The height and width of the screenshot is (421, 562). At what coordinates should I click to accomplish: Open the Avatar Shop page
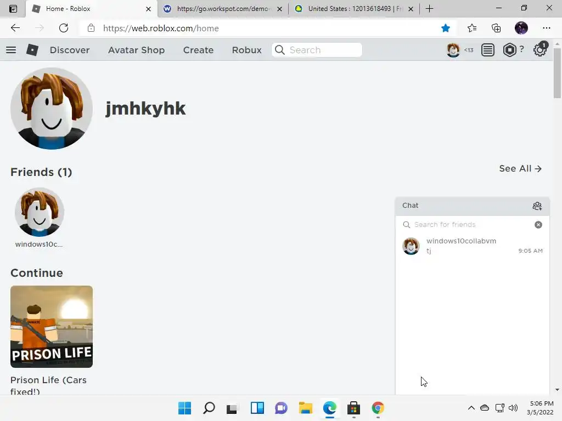tap(136, 50)
